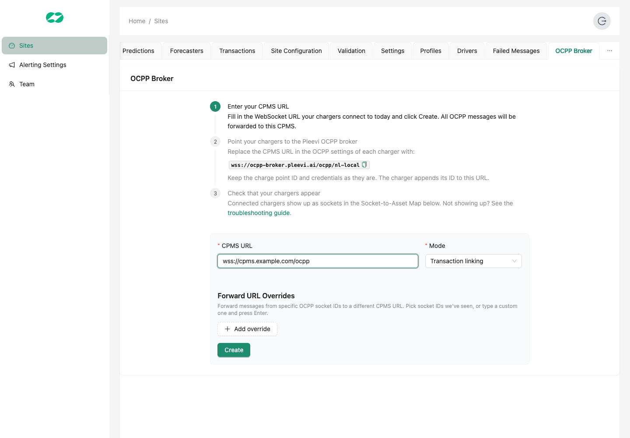Click the Team people icon

tap(12, 84)
